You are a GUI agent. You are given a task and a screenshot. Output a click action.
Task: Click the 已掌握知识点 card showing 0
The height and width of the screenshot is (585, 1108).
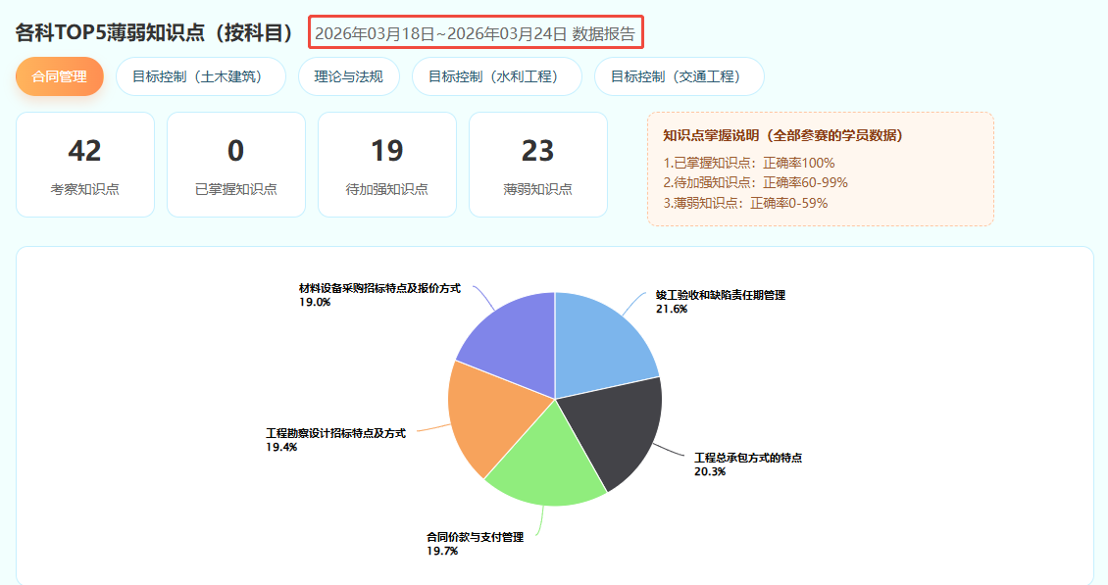[236, 165]
